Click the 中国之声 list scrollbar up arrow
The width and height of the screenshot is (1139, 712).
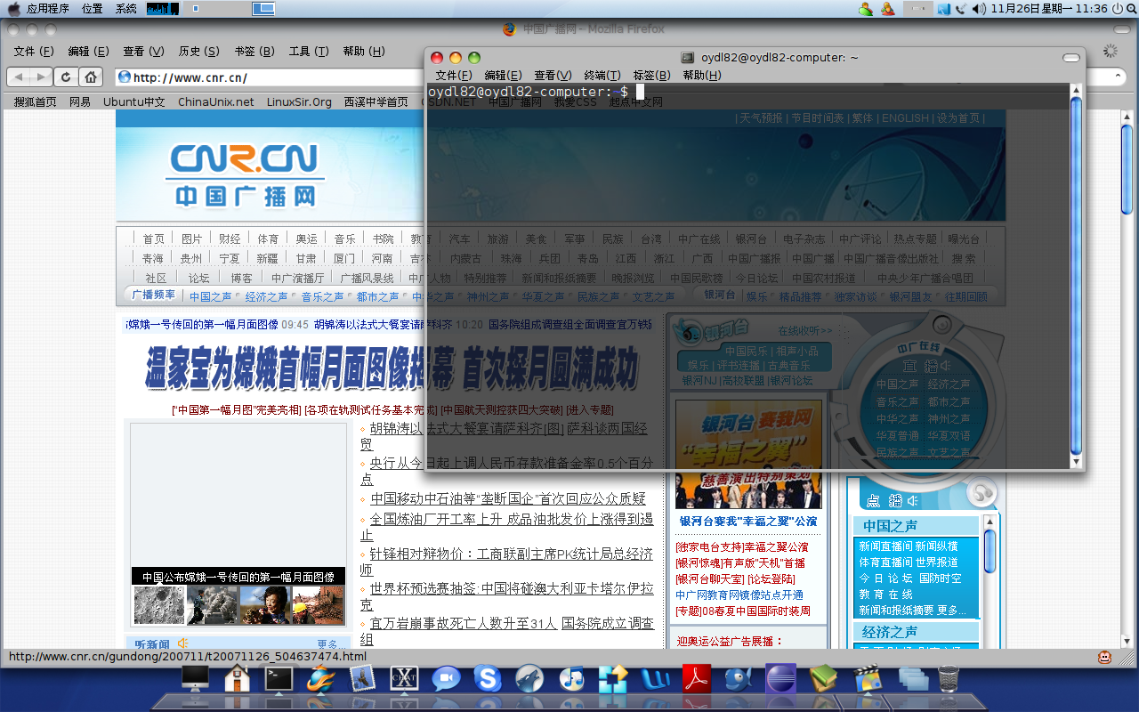point(989,522)
